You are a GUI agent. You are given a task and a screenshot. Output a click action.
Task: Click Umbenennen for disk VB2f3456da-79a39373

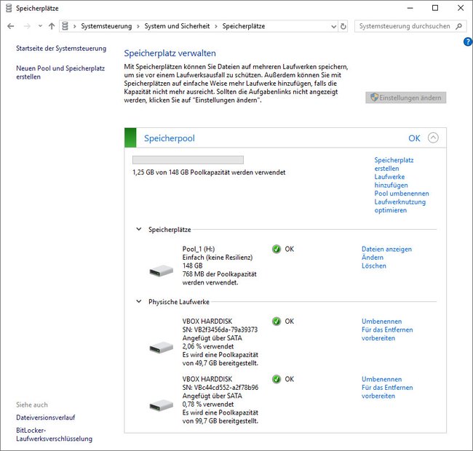click(381, 322)
